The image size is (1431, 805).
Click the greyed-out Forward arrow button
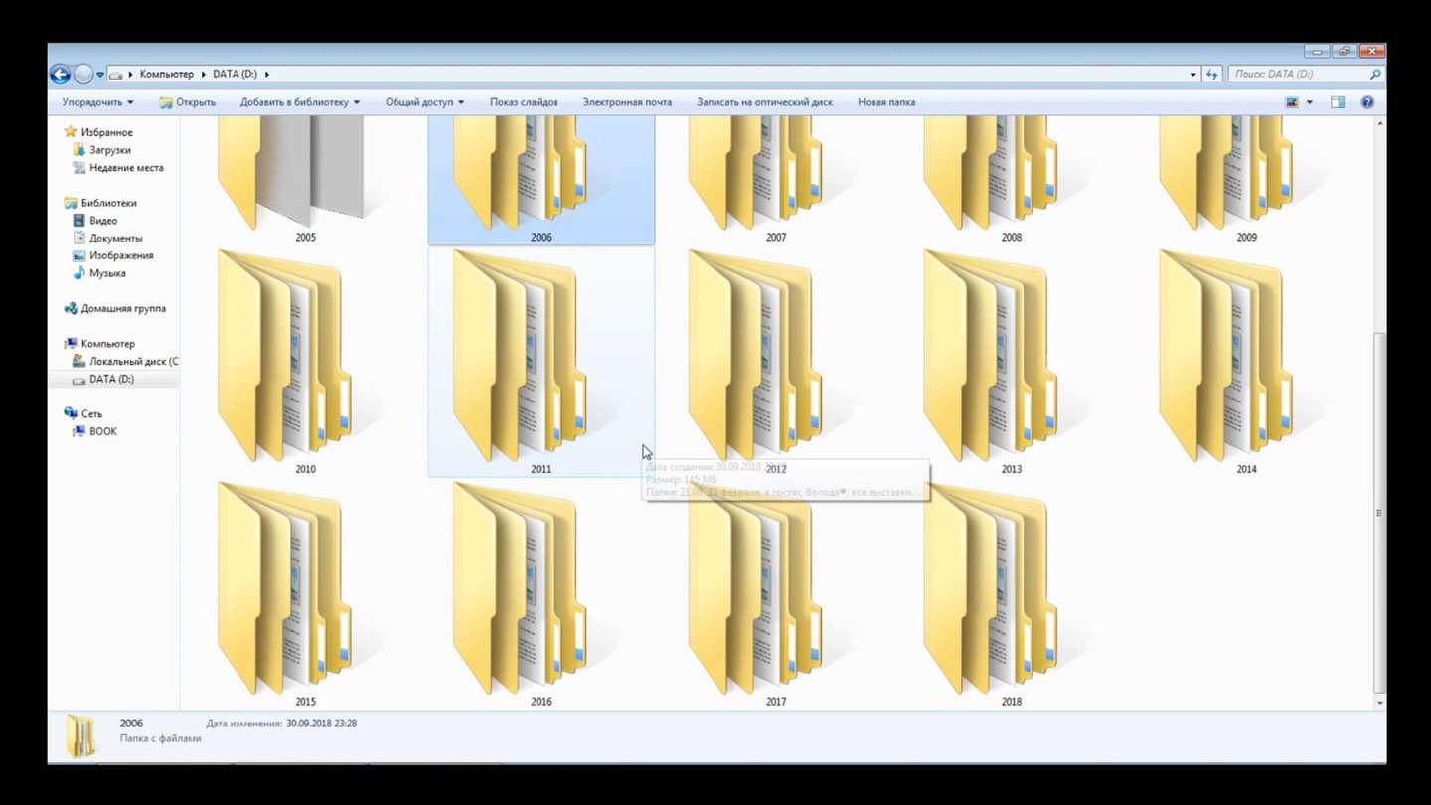coord(83,74)
